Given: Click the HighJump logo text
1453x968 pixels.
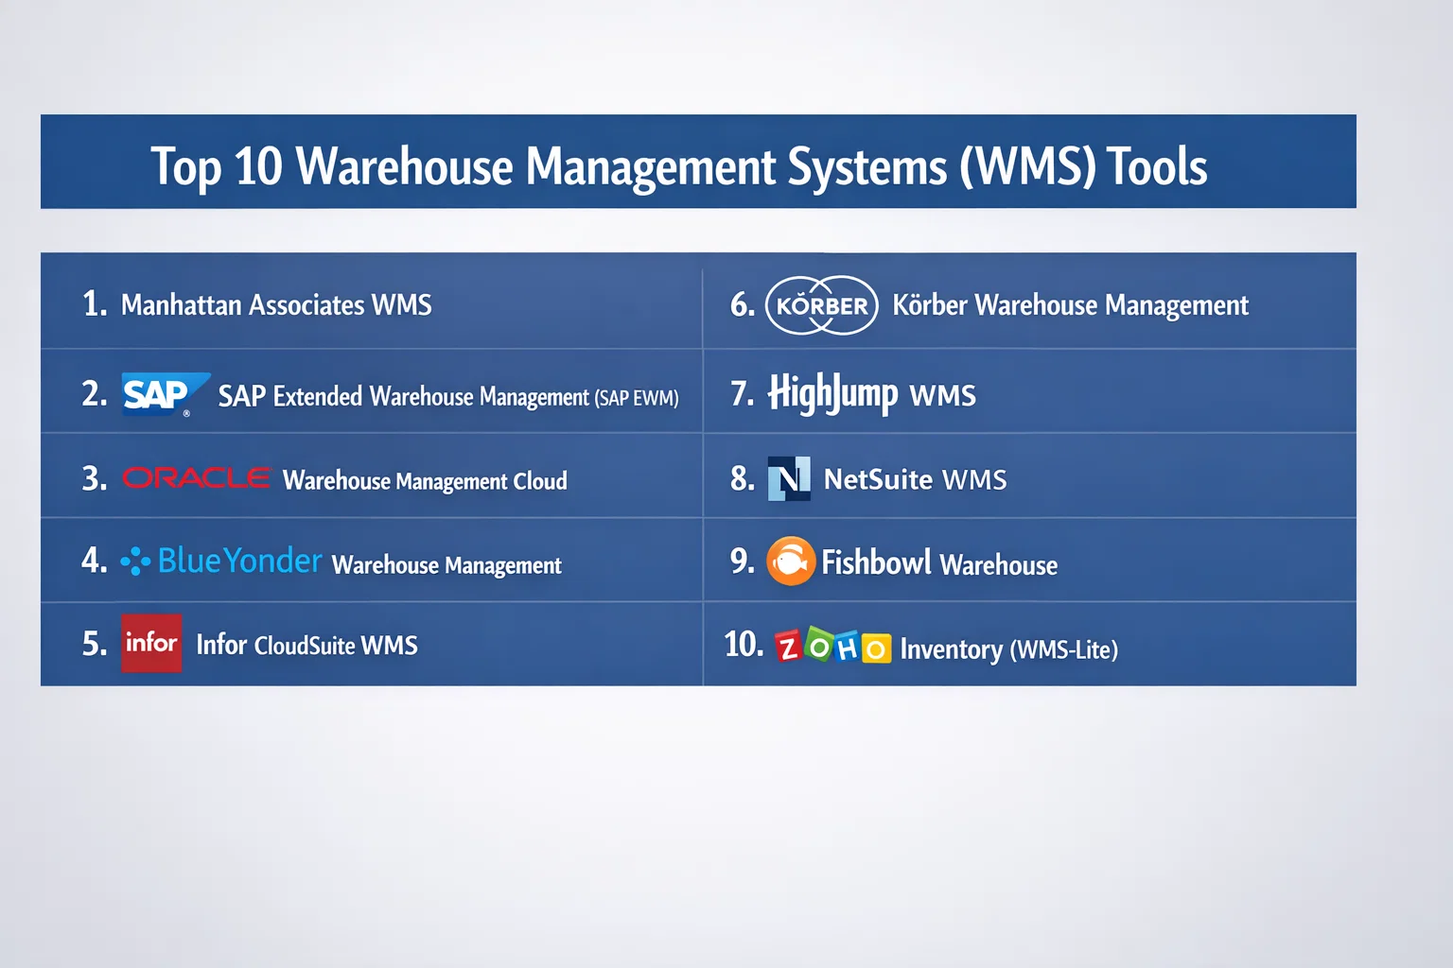Looking at the screenshot, I should [832, 393].
